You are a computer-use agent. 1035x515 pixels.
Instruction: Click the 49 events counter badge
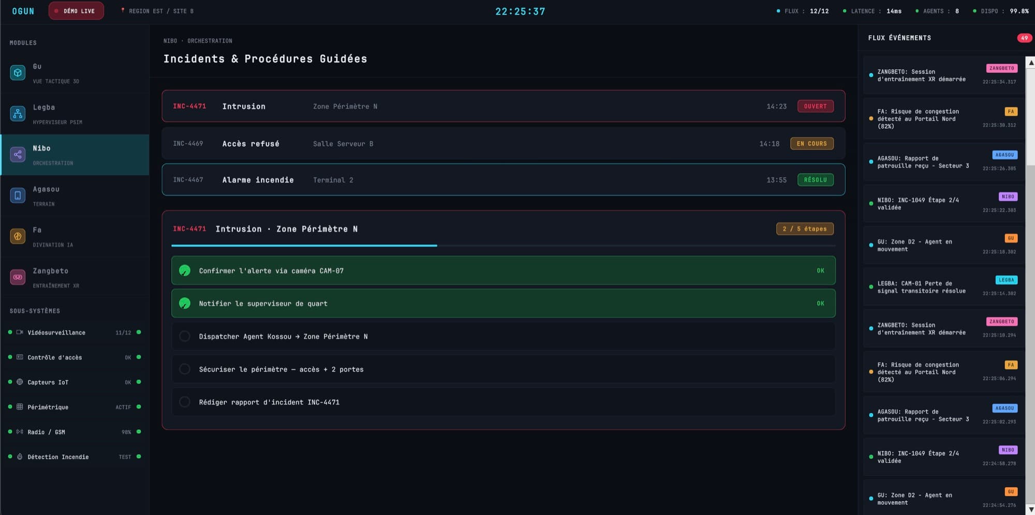coord(1024,38)
